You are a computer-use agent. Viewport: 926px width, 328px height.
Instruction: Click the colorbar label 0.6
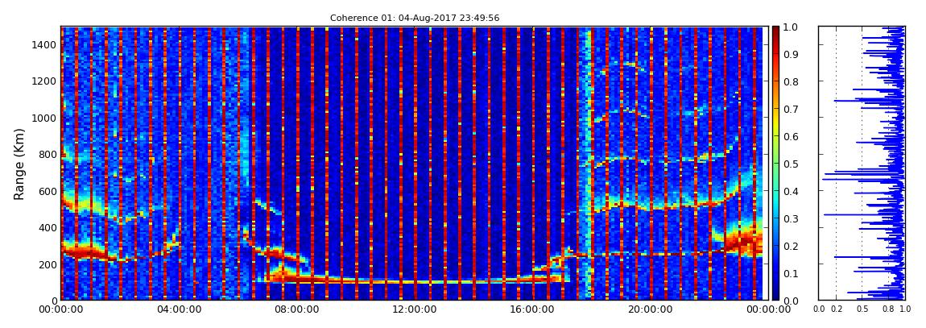tap(790, 136)
